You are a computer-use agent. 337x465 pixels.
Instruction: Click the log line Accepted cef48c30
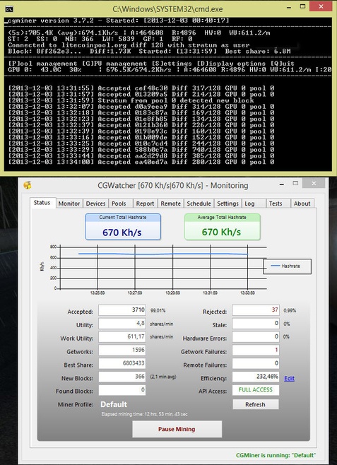pyautogui.click(x=141, y=88)
